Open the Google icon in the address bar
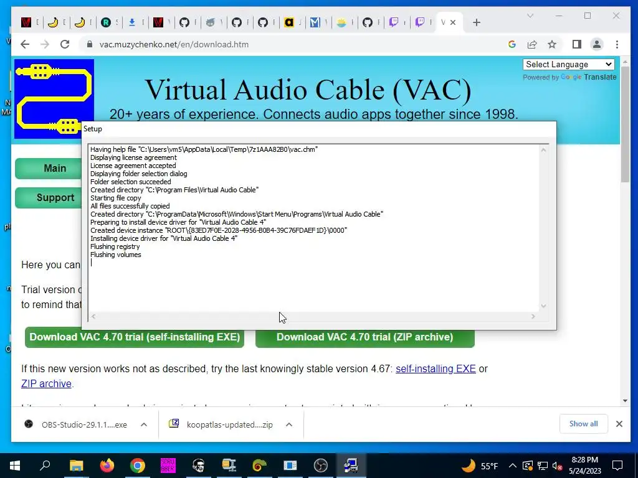The height and width of the screenshot is (478, 638). 512,44
